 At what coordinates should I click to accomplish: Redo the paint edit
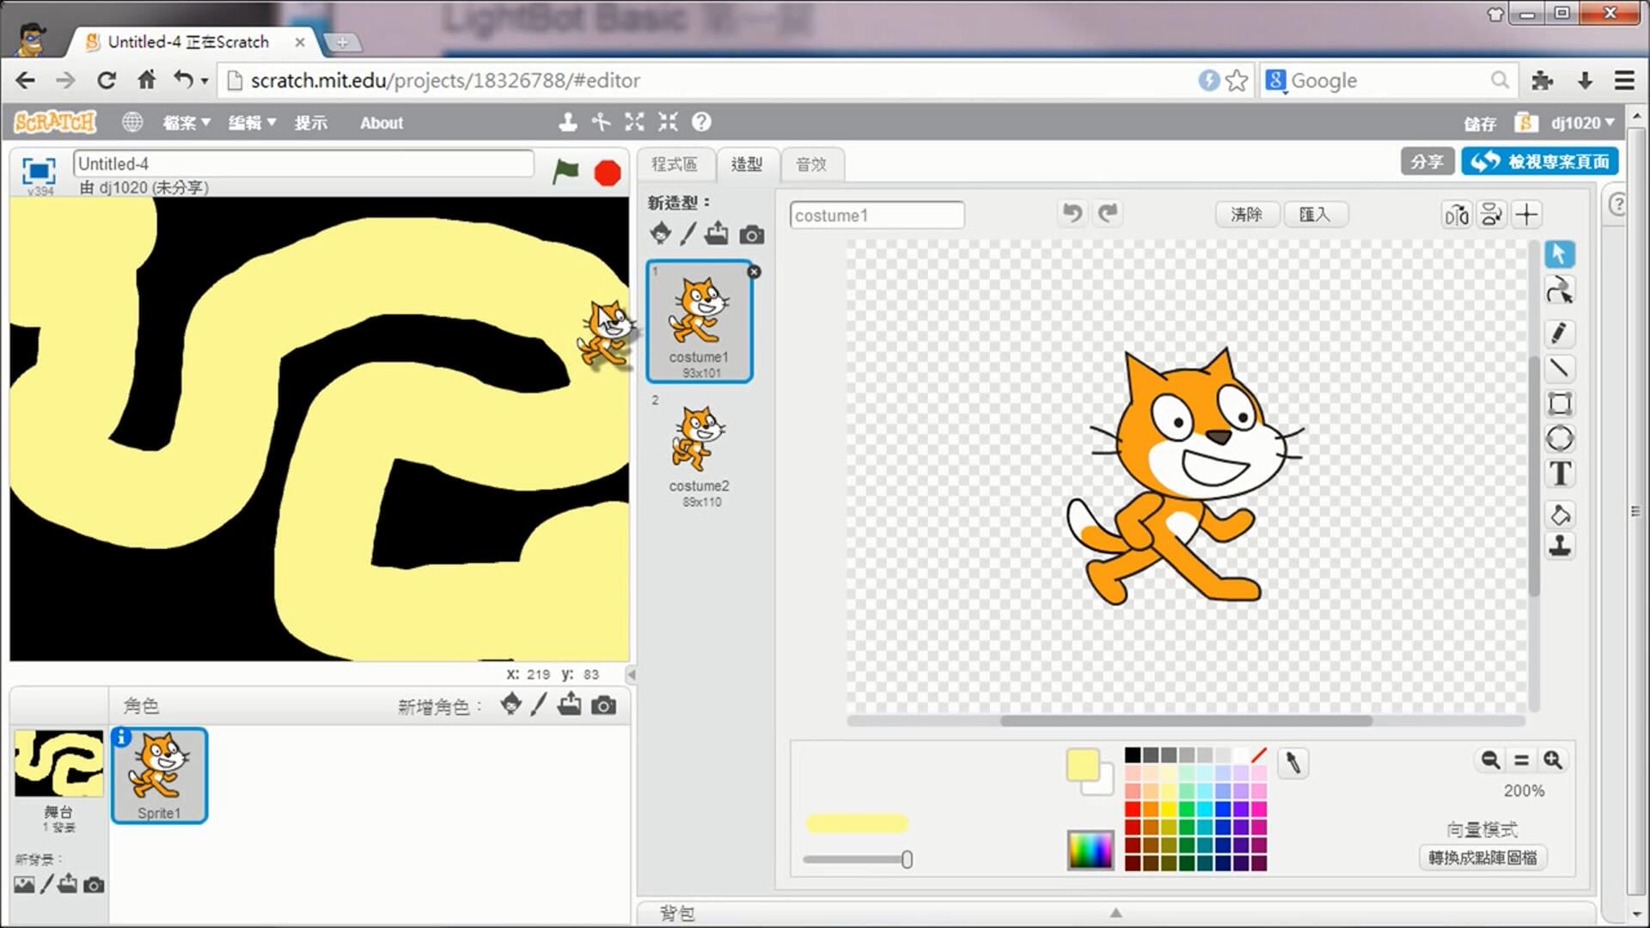coord(1108,212)
